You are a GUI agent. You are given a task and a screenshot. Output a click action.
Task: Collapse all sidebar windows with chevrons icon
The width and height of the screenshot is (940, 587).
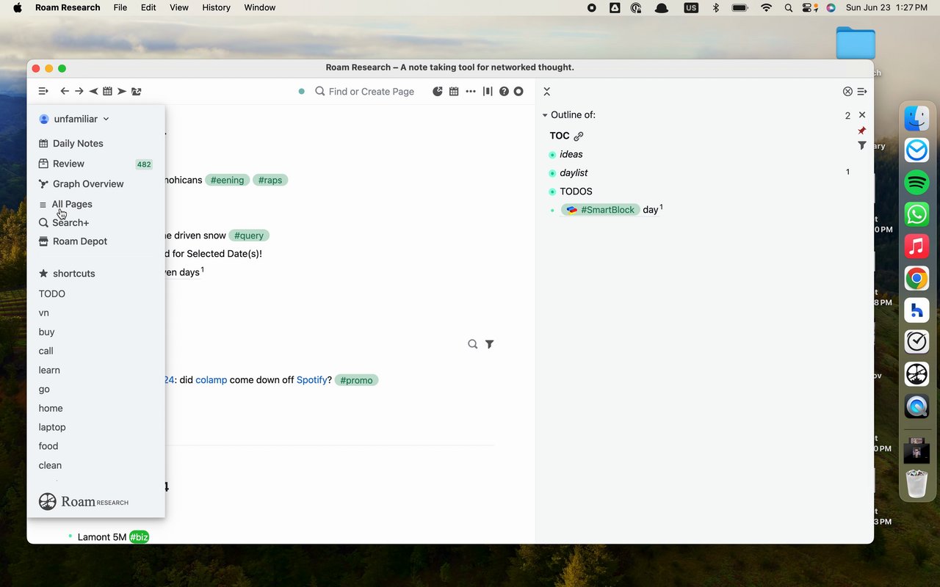pos(546,91)
